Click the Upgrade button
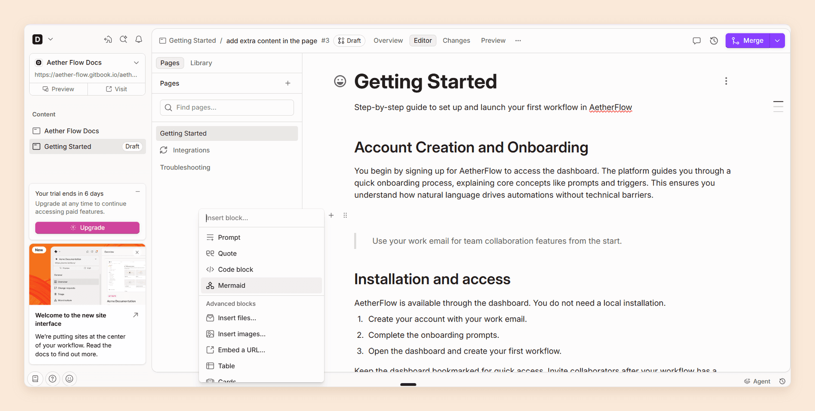The width and height of the screenshot is (815, 411). [x=88, y=228]
